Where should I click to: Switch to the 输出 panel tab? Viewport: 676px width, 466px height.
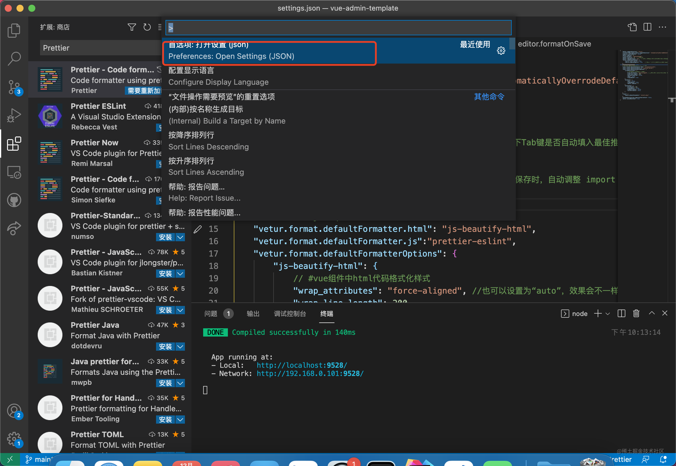click(x=253, y=314)
